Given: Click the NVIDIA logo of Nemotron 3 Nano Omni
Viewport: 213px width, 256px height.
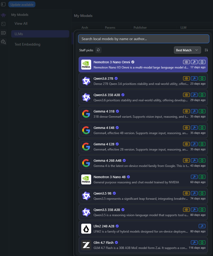Looking at the screenshot, I should [x=86, y=65].
